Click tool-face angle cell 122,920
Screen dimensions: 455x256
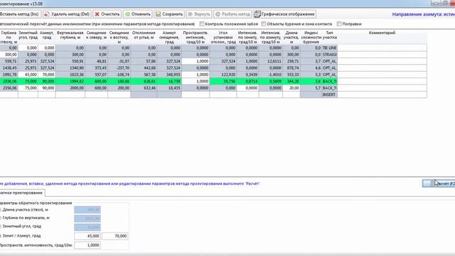223,75
